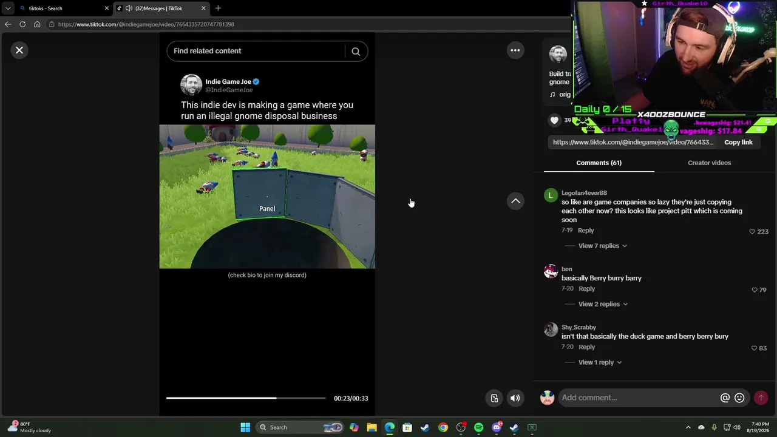
Task: Open Microsoft Edge from the taskbar
Action: (x=390, y=427)
